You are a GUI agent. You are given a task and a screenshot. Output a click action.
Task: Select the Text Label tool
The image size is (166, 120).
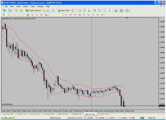[41, 15]
